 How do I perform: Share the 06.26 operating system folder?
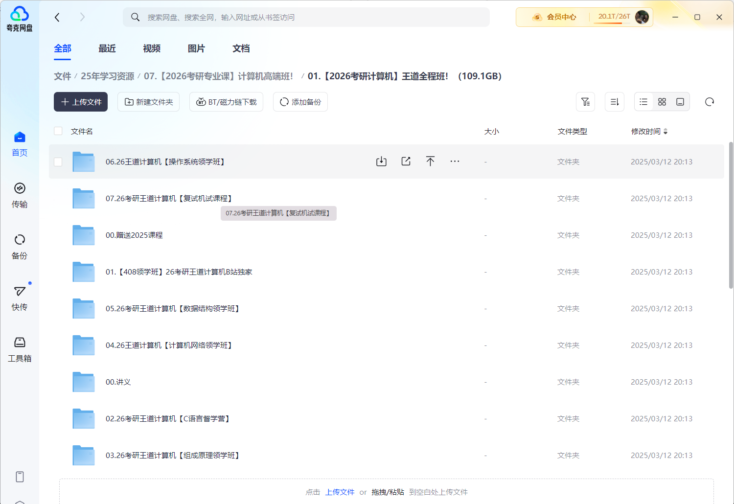click(x=406, y=161)
